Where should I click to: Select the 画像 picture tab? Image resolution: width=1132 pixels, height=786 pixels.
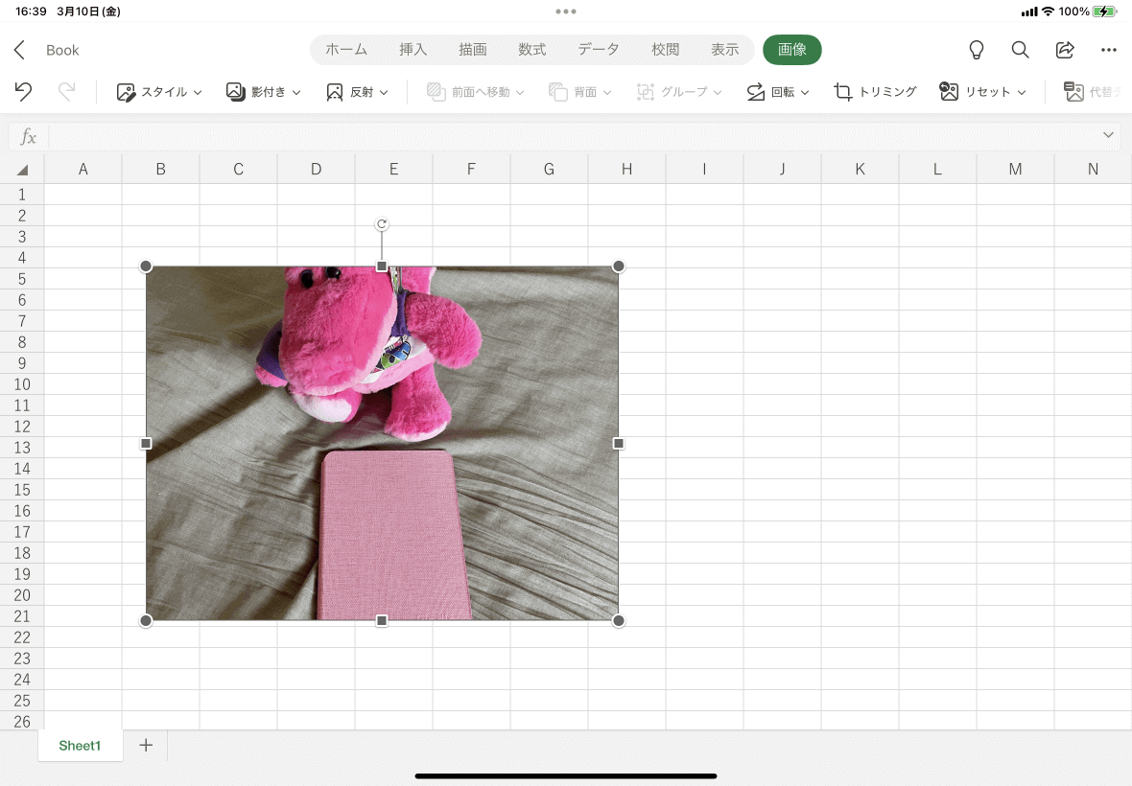(792, 50)
